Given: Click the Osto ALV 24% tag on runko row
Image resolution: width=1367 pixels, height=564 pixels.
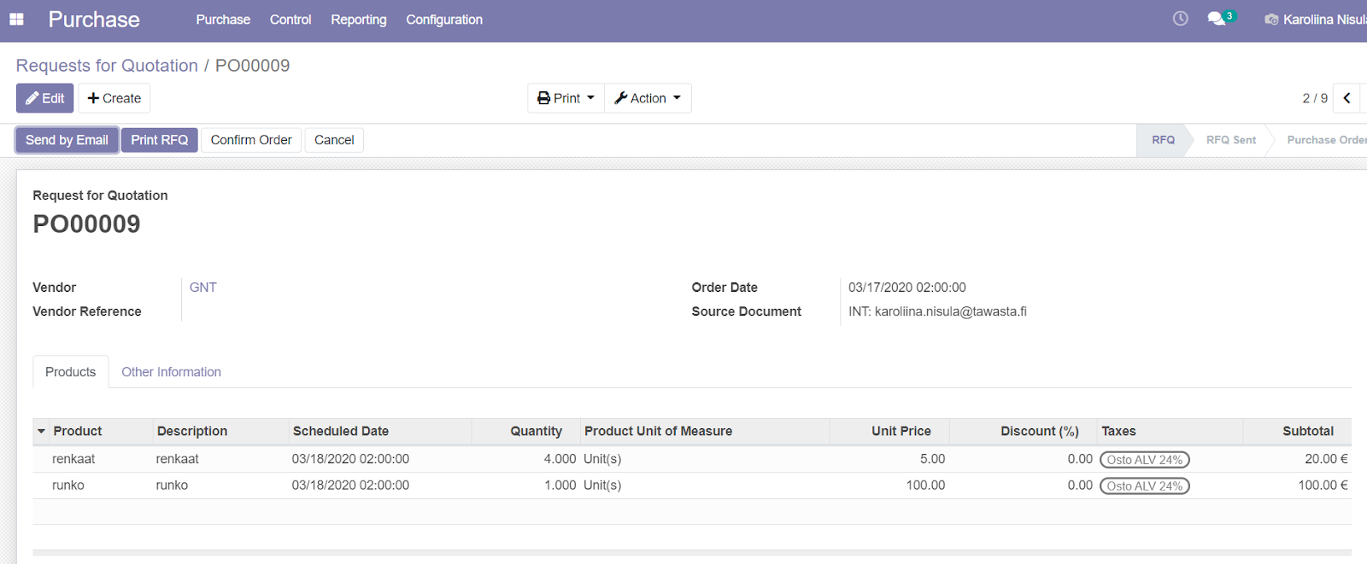Looking at the screenshot, I should [x=1145, y=486].
